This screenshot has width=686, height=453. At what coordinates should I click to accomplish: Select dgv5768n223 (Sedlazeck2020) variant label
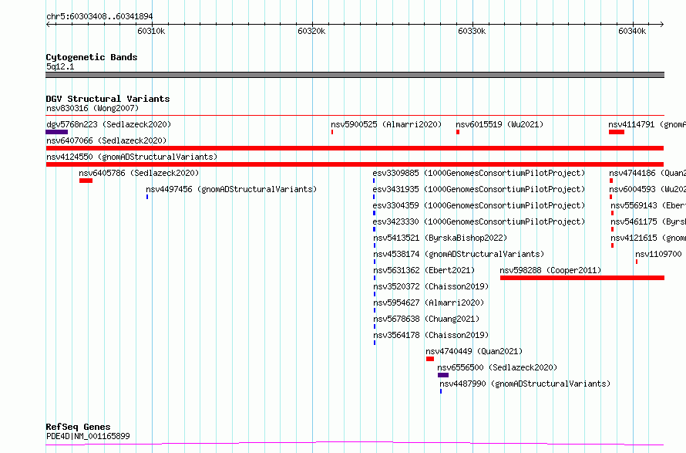pos(109,124)
